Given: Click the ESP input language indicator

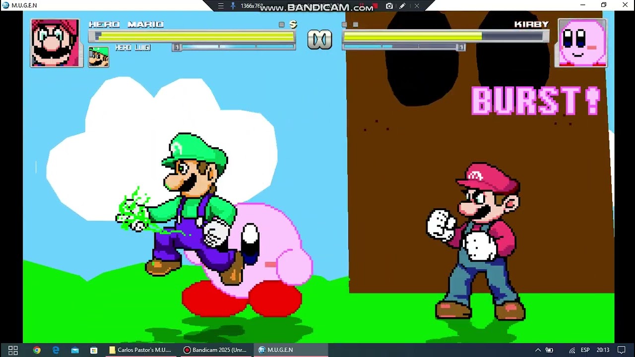Looking at the screenshot, I should [585, 350].
